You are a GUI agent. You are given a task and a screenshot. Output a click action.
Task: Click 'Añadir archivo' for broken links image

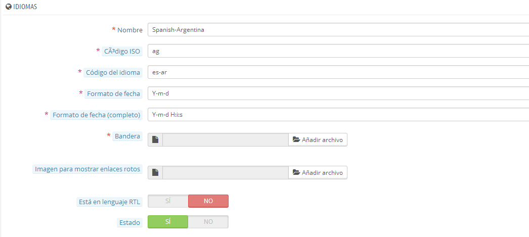[318, 173]
